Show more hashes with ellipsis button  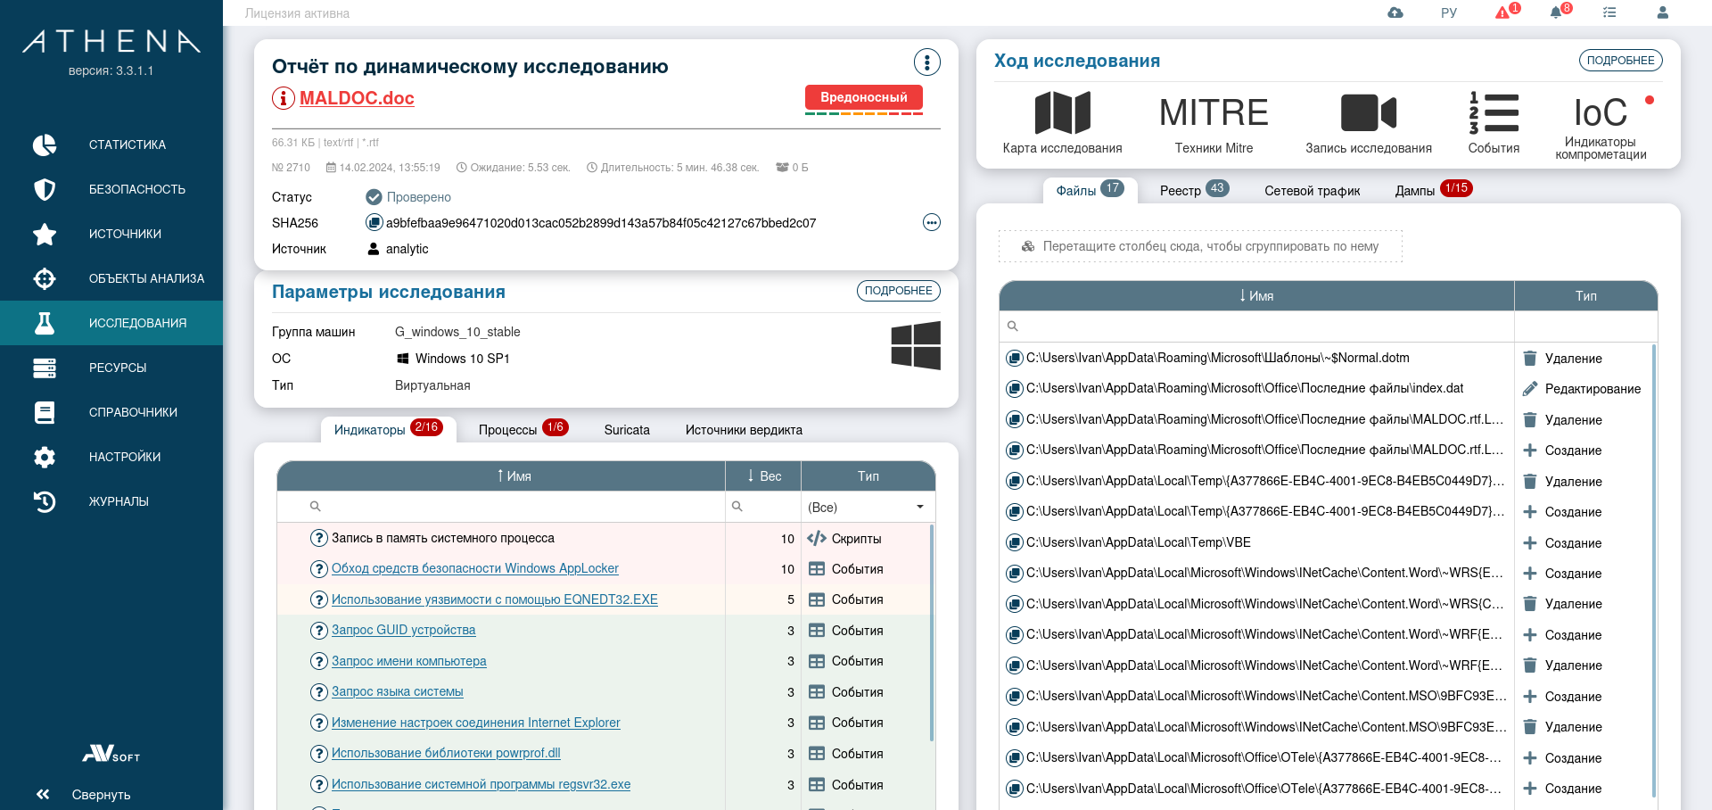point(931,223)
